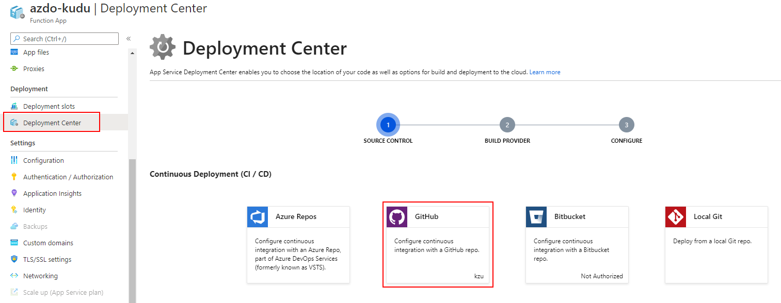Choose the Bitbucket source card

click(x=577, y=245)
